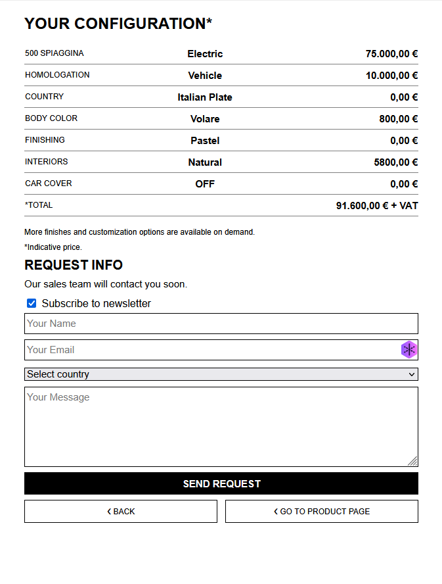Open GO TO PRODUCT PAGE button
Screen dimensions: 442x584
point(322,512)
